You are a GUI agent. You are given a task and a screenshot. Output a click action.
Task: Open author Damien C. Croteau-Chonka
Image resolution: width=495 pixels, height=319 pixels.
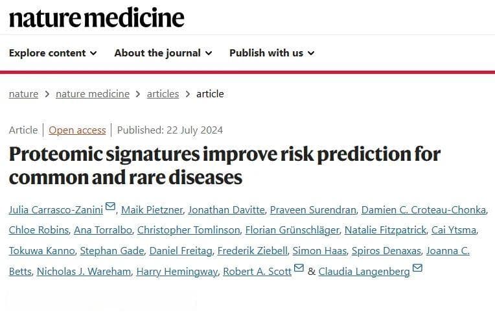pos(424,209)
